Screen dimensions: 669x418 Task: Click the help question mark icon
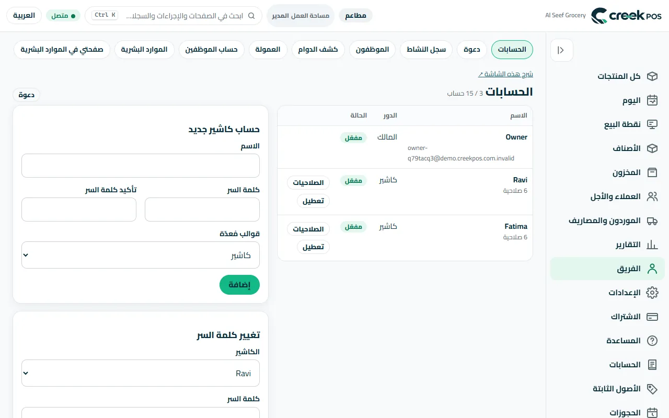pyautogui.click(x=652, y=341)
